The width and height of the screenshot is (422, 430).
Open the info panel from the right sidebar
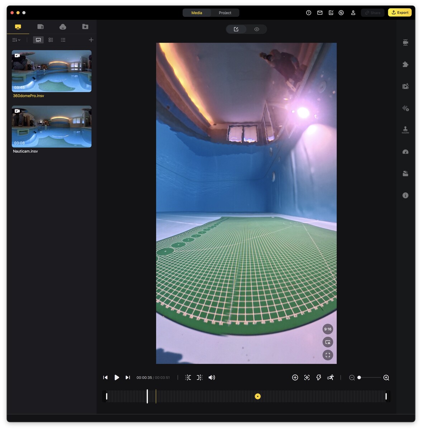[405, 195]
